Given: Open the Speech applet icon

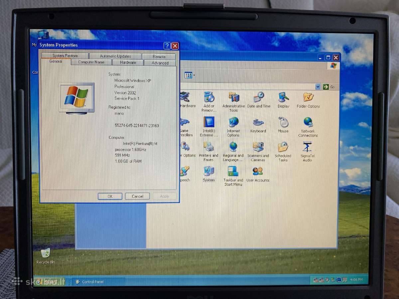Looking at the screenshot, I should click(184, 174).
